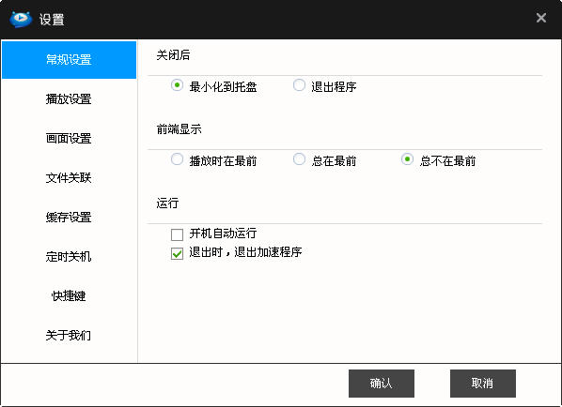Screen dimensions: 562x407
Task: Click the 取消 button
Action: click(x=483, y=384)
